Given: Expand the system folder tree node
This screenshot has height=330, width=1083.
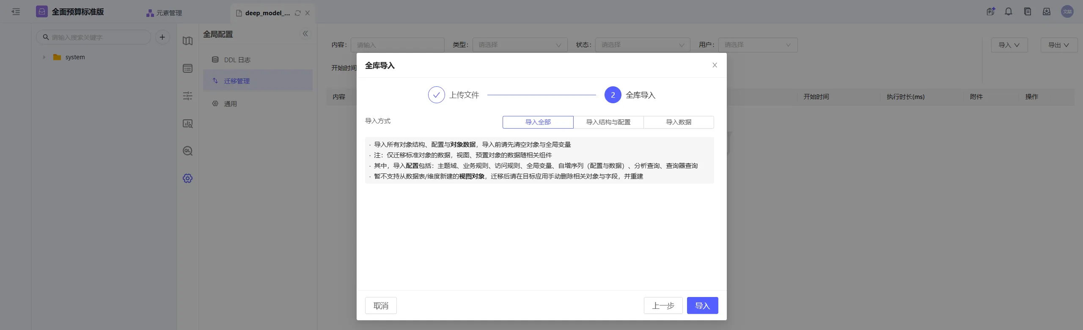Looking at the screenshot, I should (44, 57).
